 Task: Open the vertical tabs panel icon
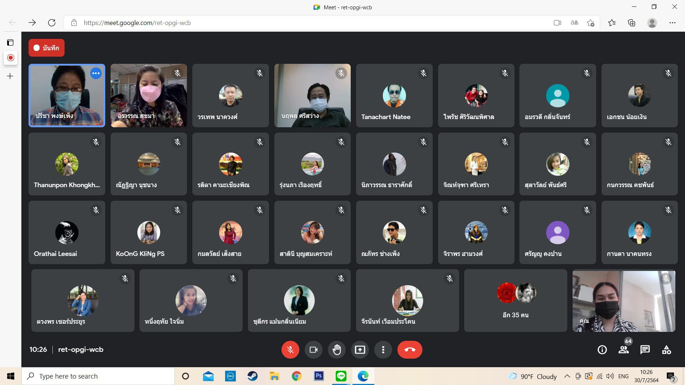click(10, 43)
